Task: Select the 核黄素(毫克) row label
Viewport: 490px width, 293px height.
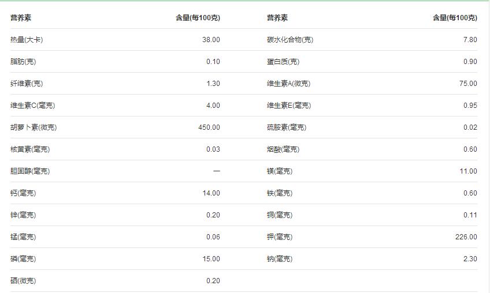Action: tap(30, 149)
